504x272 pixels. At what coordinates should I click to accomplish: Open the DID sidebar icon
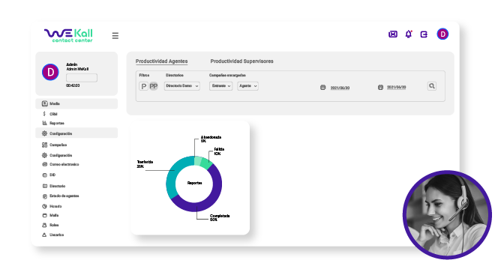(45, 175)
